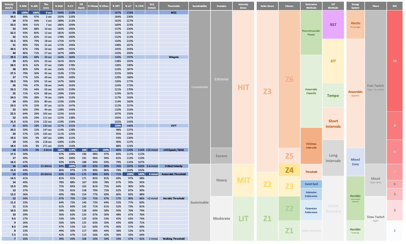Select the Wingate threshold cell
This screenshot has height=244, width=406.
point(173,57)
